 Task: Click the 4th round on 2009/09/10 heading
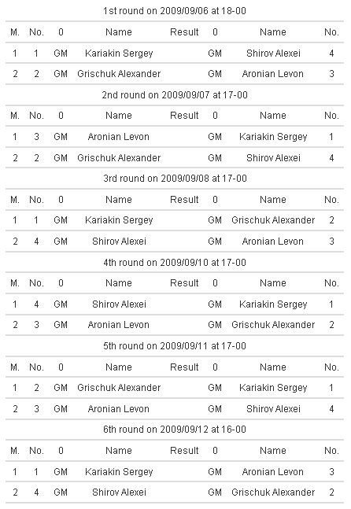(x=175, y=262)
